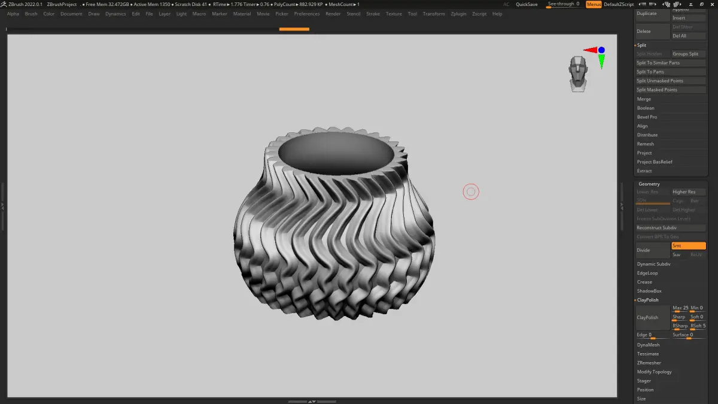
Task: Click the RSoft 5 slider
Action: tap(698, 326)
